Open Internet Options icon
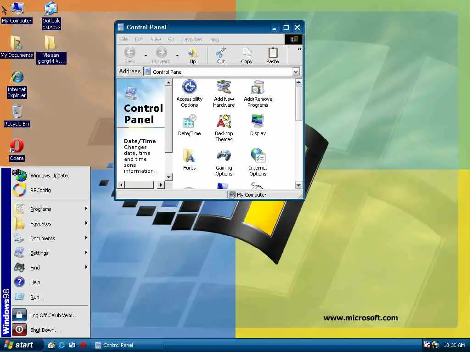This screenshot has width=470, height=352. coord(258,162)
